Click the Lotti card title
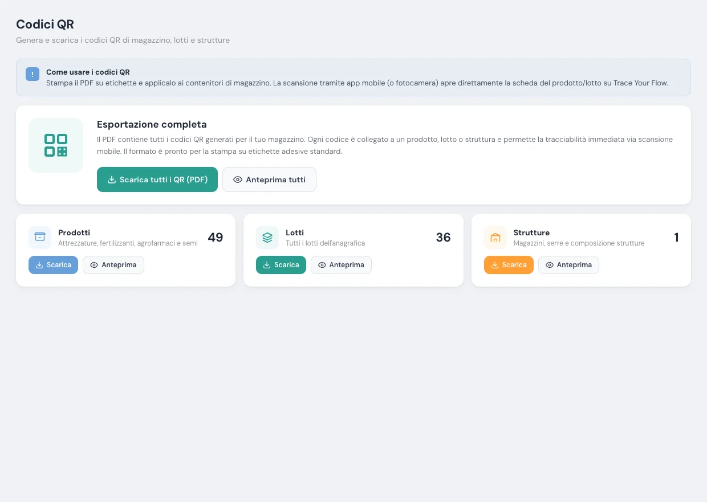This screenshot has width=707, height=502. 295,232
